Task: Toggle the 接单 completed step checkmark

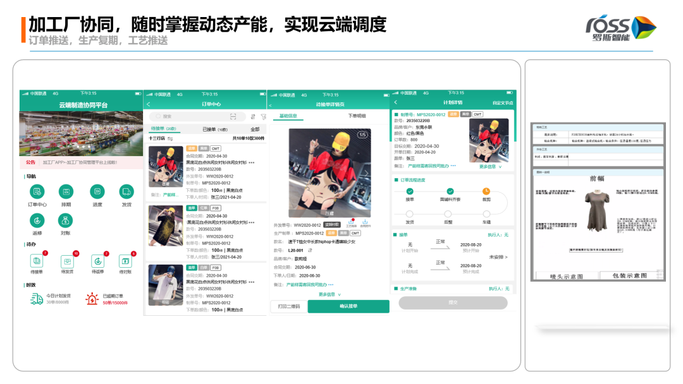Action: click(x=410, y=191)
